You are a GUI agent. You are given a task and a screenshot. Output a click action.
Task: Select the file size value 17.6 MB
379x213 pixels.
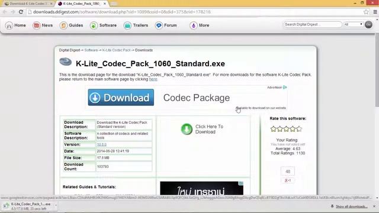click(x=103, y=158)
